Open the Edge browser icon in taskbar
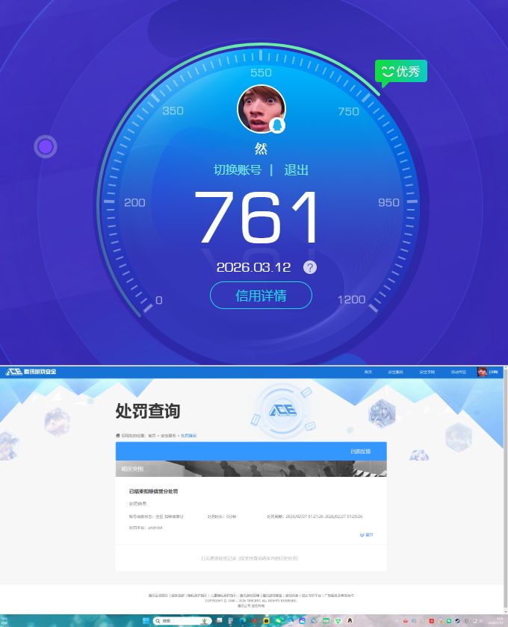508x627 pixels. 242,620
